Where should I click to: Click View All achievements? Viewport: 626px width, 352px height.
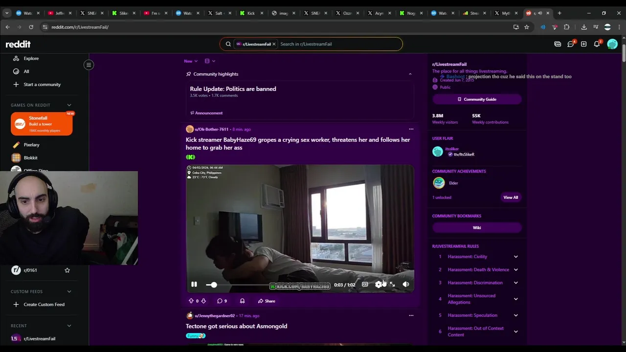click(511, 198)
